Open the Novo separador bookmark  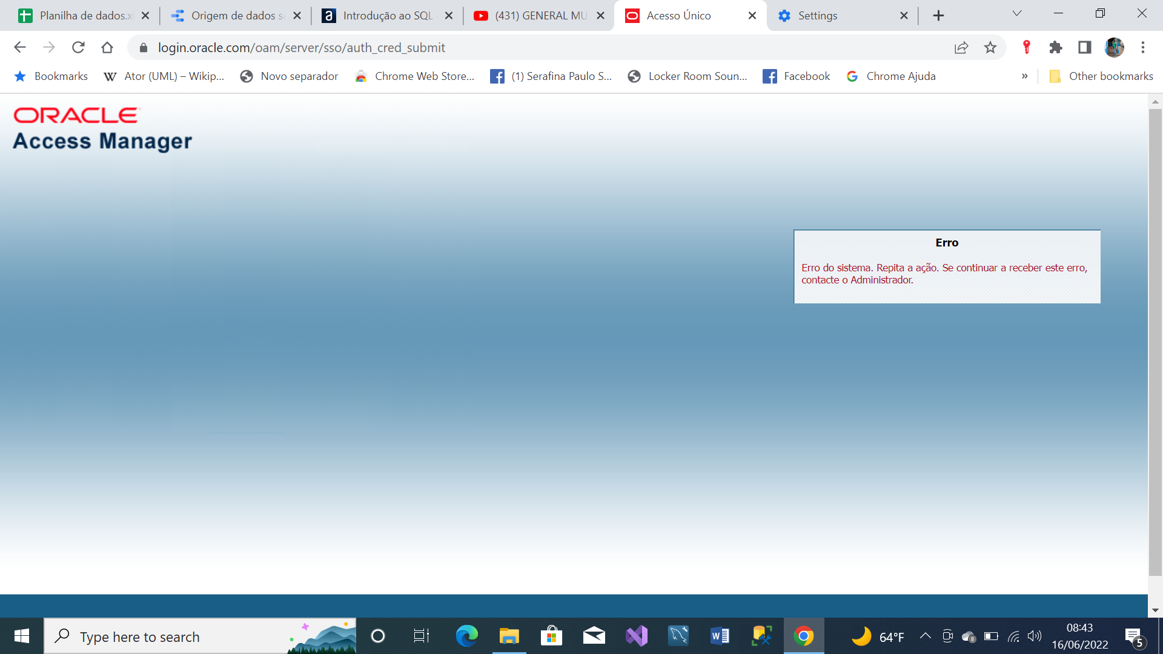(x=289, y=76)
